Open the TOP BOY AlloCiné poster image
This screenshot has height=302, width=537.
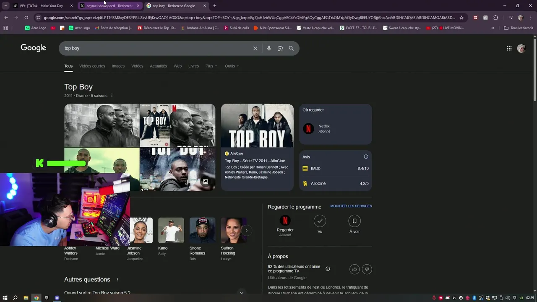pyautogui.click(x=257, y=126)
